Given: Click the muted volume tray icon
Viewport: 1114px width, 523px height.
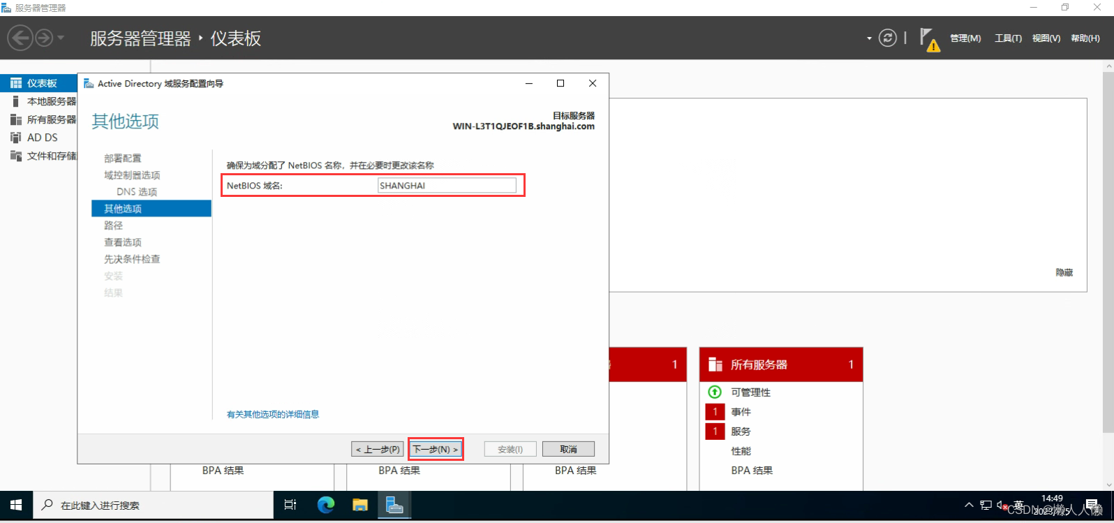Looking at the screenshot, I should [1001, 505].
